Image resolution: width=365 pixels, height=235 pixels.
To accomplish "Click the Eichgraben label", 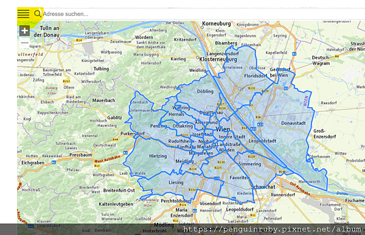I will click(33, 163).
